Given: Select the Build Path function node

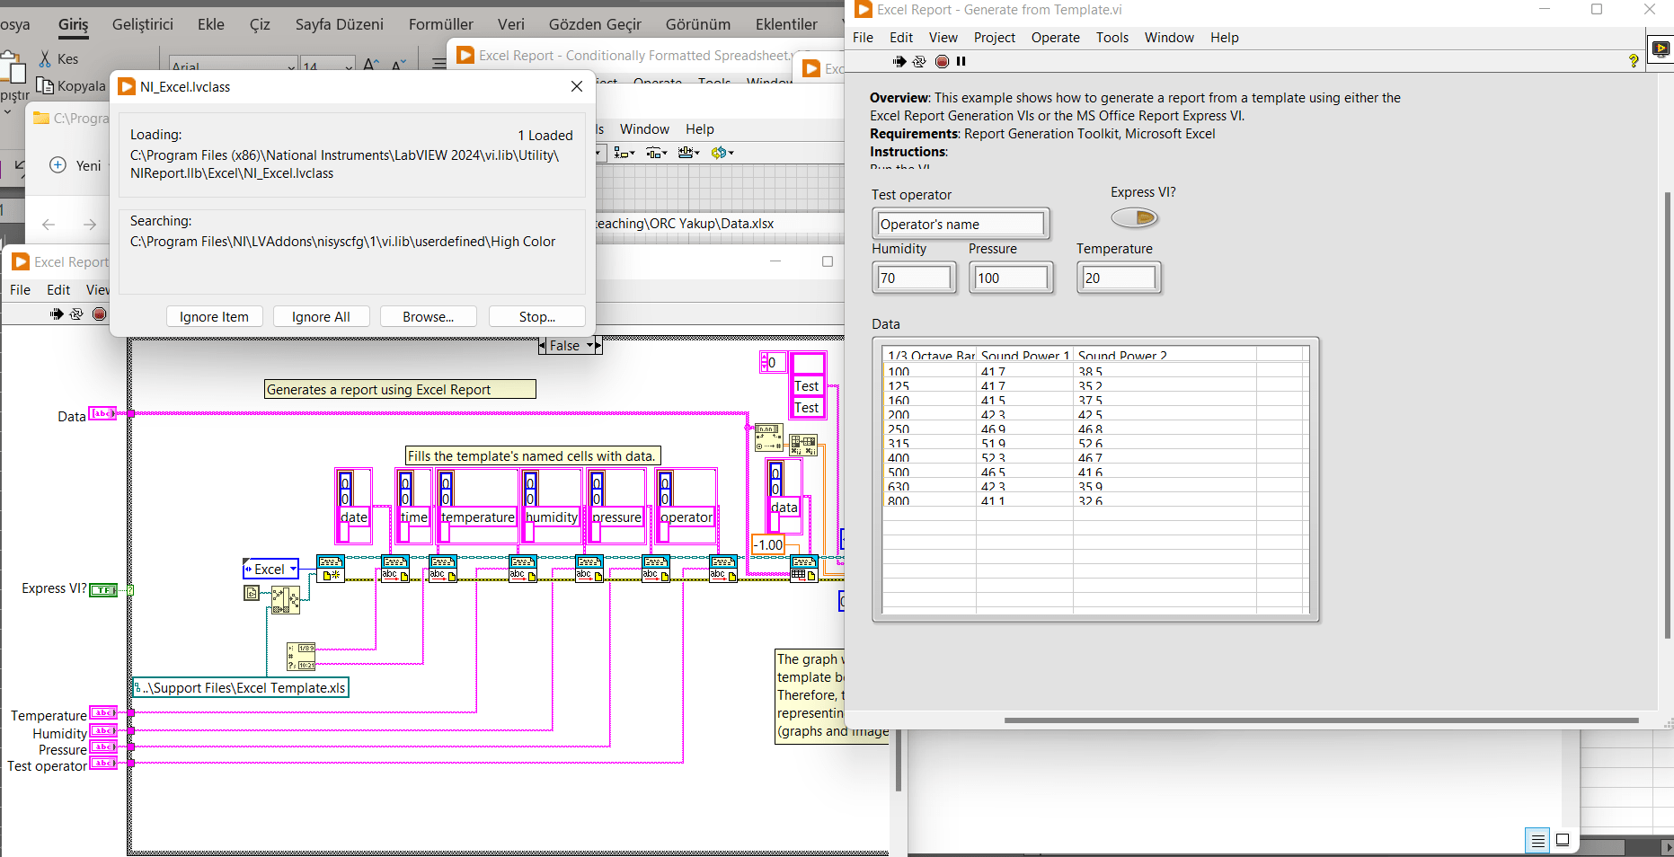Looking at the screenshot, I should pyautogui.click(x=286, y=600).
